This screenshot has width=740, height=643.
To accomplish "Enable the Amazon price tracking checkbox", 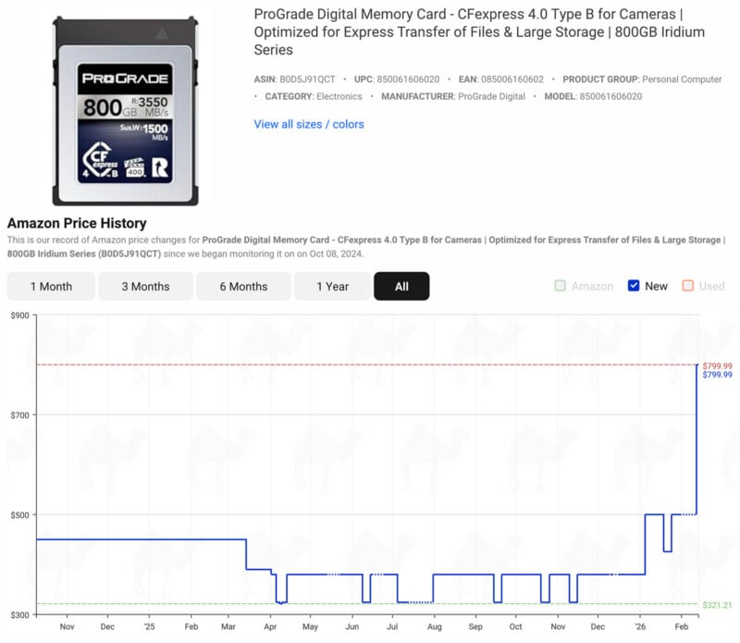I will 561,286.
